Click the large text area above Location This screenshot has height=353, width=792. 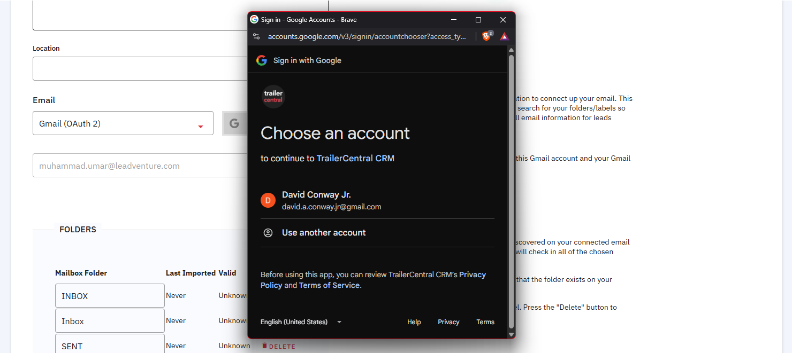click(140, 15)
